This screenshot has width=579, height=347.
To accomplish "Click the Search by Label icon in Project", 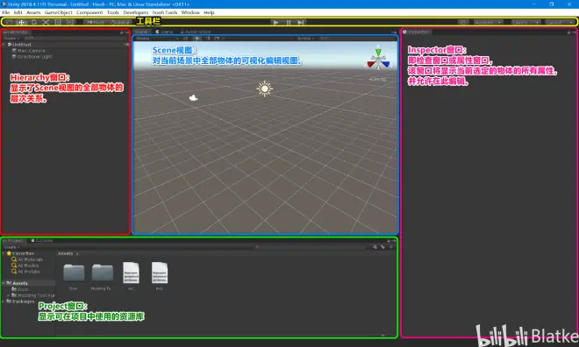I will pos(382,247).
